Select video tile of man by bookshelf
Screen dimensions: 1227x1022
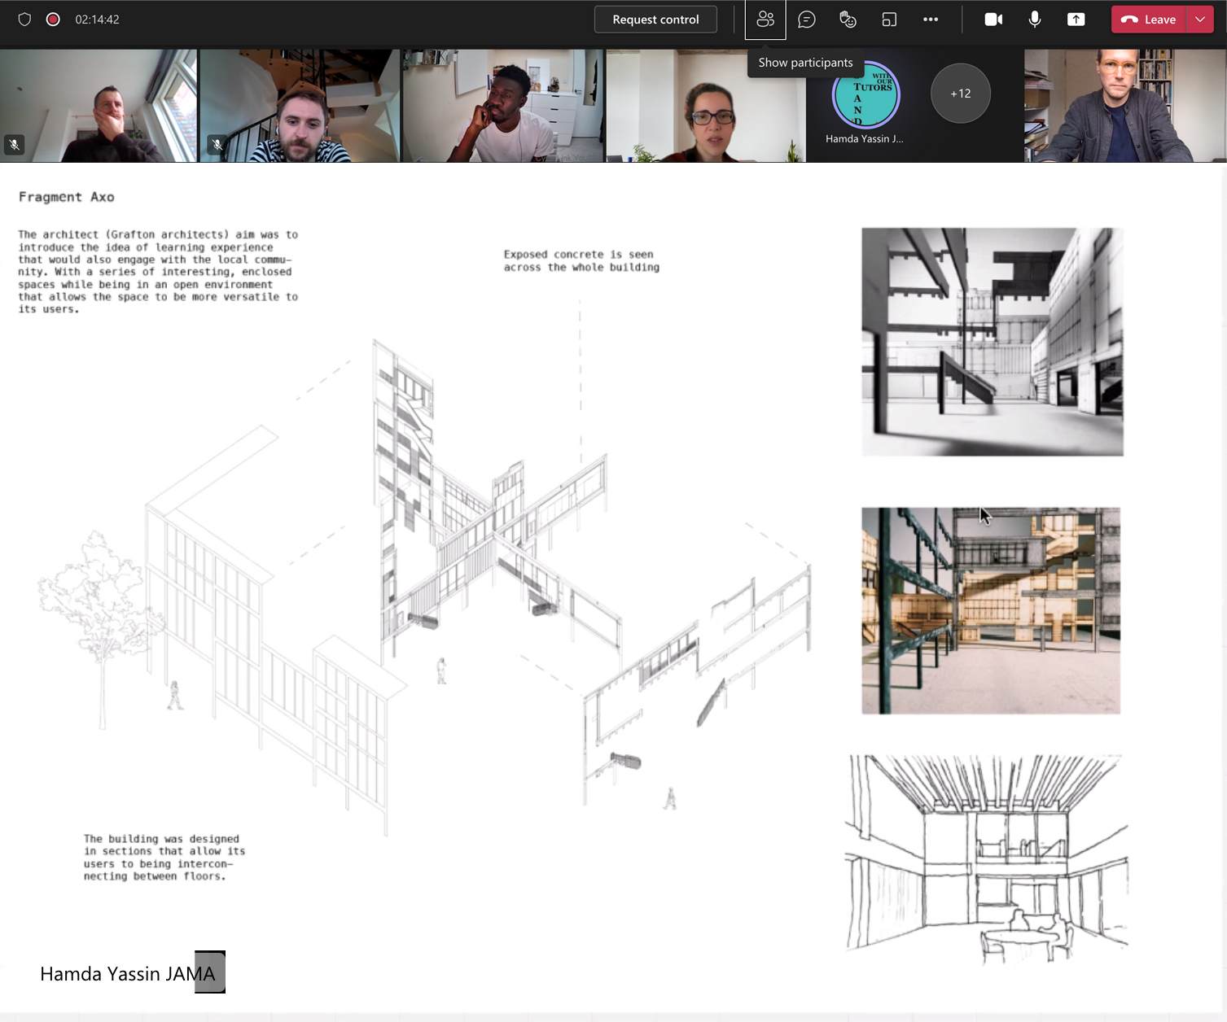1125,106
